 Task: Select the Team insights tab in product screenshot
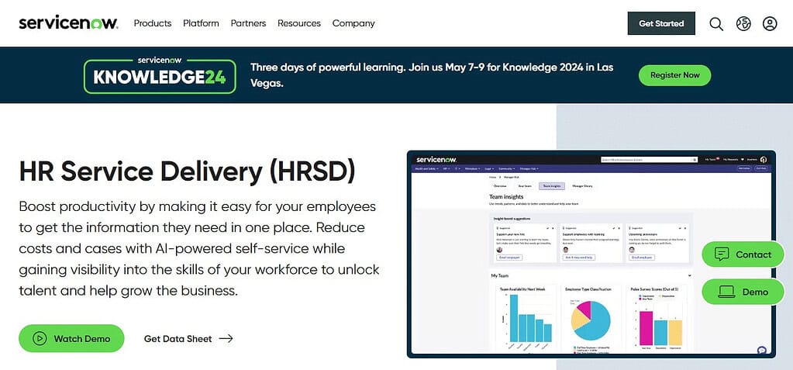[552, 185]
